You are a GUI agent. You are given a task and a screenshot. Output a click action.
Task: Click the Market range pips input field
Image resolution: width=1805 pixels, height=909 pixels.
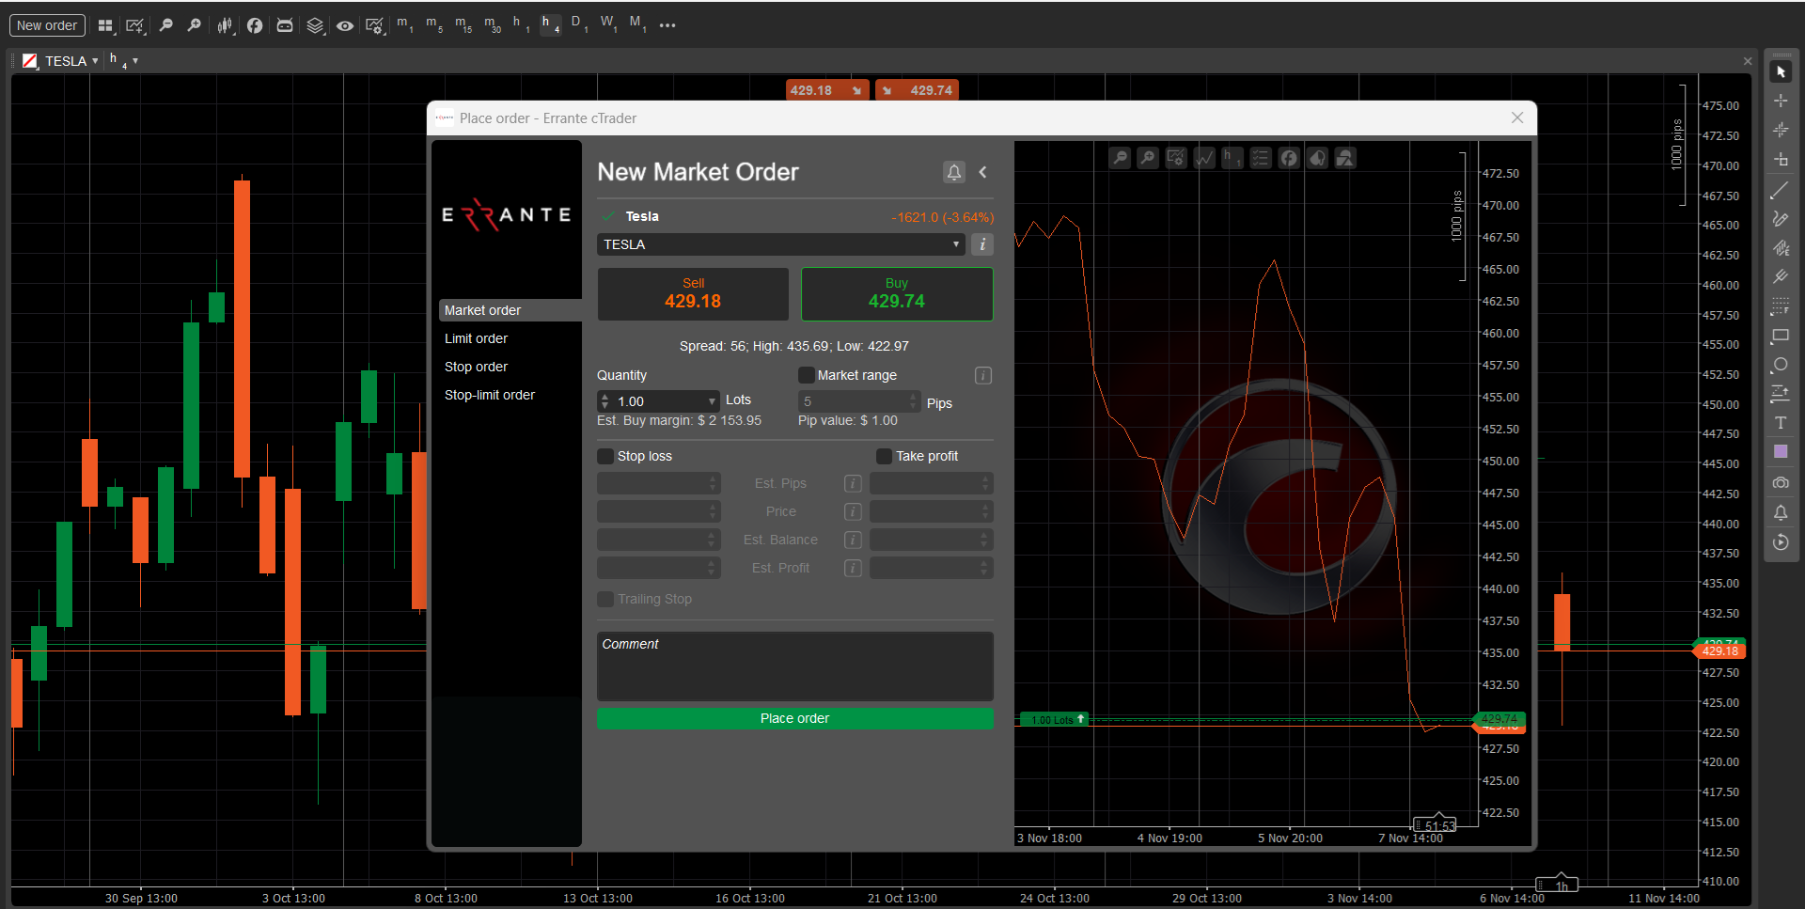pyautogui.click(x=858, y=401)
